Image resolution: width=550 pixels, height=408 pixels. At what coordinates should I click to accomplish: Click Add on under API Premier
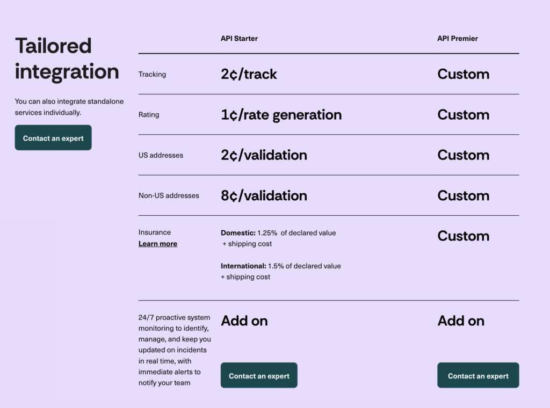(x=461, y=321)
